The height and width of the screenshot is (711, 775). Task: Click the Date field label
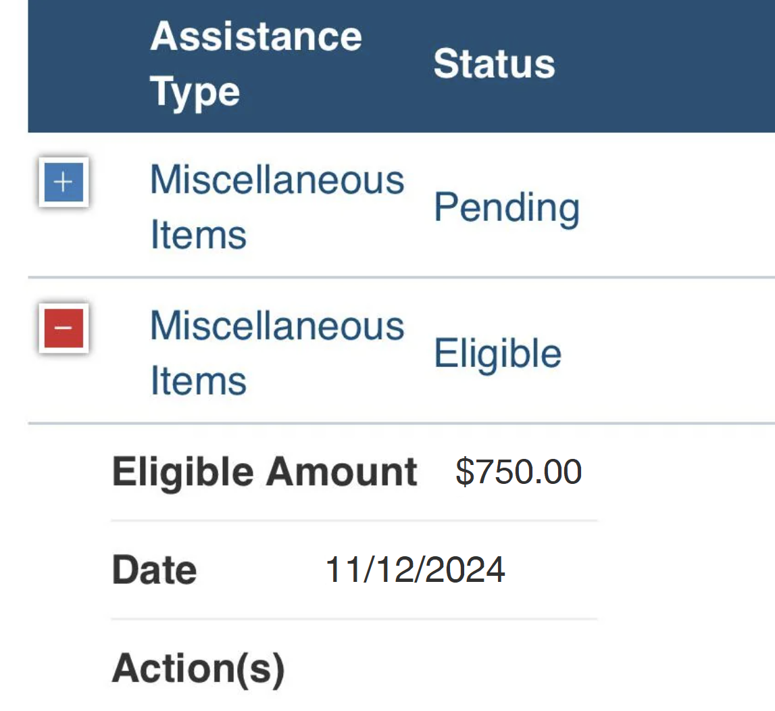[155, 570]
